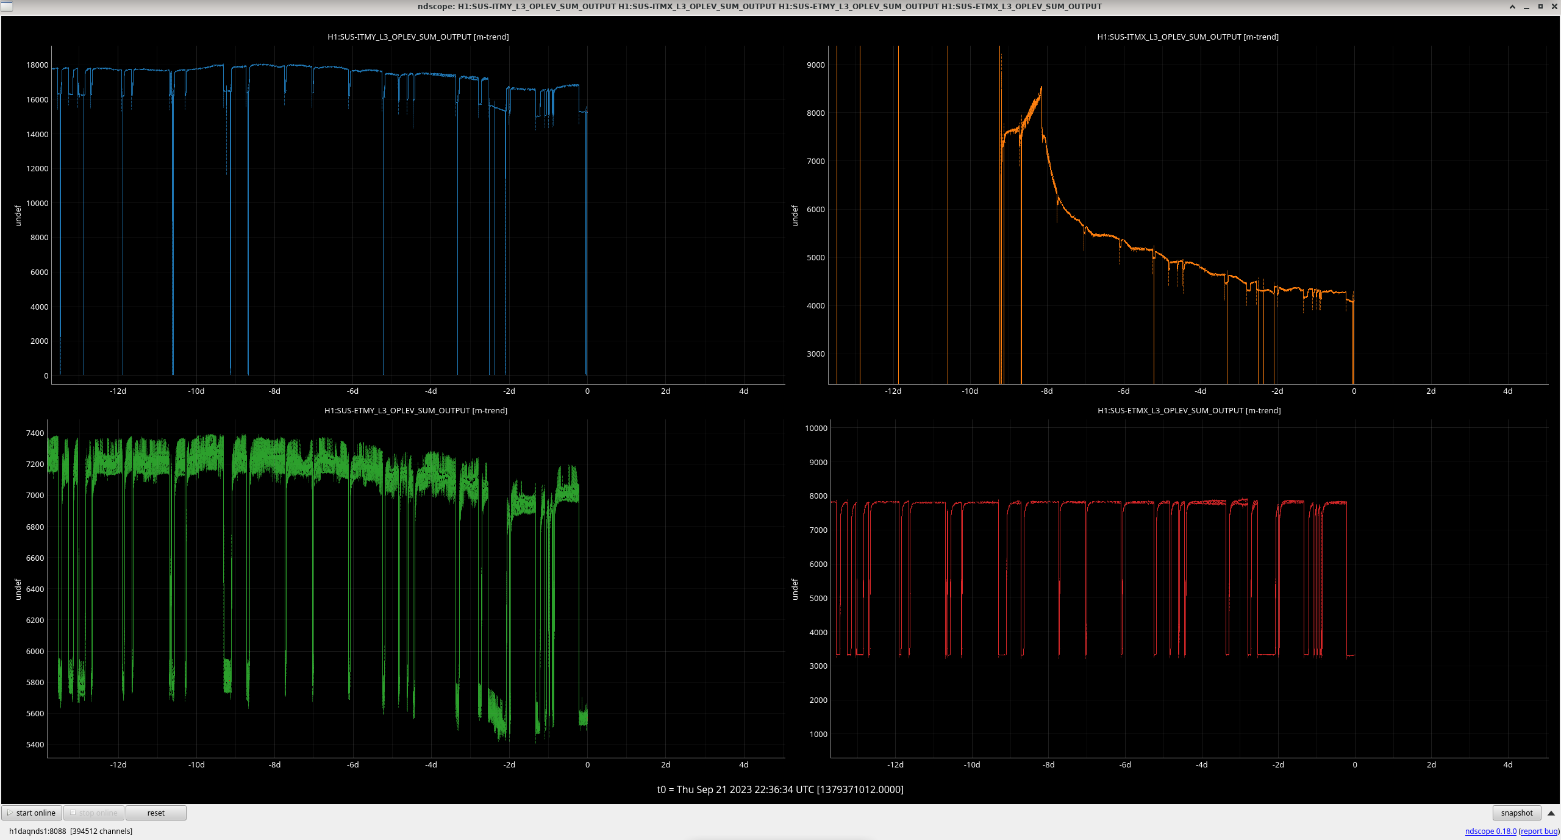Click the h1daqnds1:8088 server status text
The image size is (1561, 840).
click(x=71, y=831)
